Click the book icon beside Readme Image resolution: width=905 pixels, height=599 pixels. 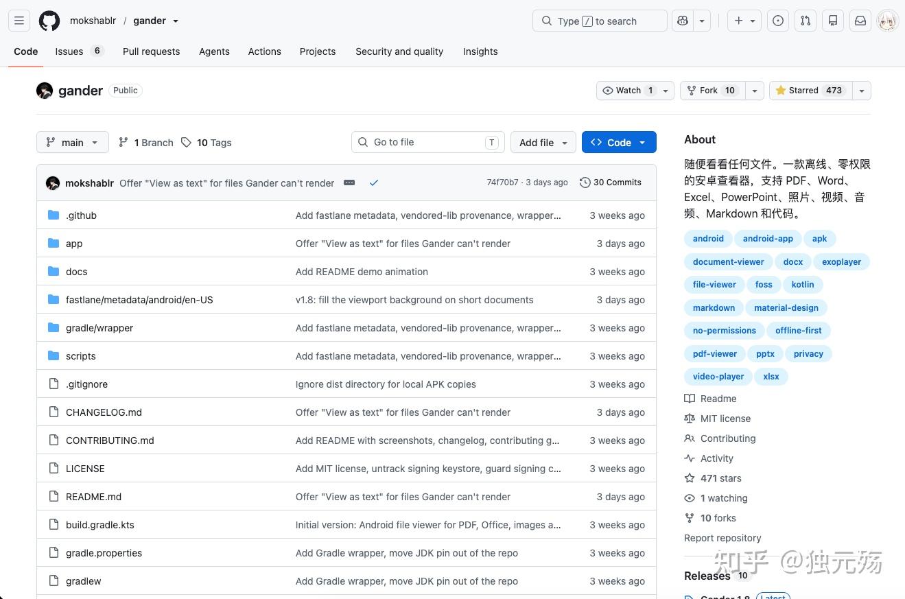[x=690, y=399]
